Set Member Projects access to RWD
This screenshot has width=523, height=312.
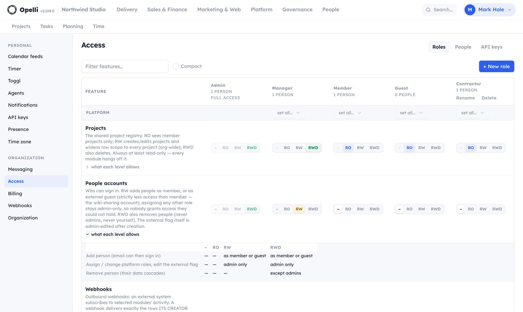tap(374, 148)
